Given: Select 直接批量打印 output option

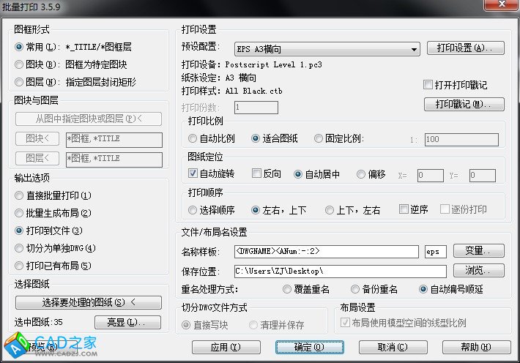Looking at the screenshot, I should [x=20, y=195].
